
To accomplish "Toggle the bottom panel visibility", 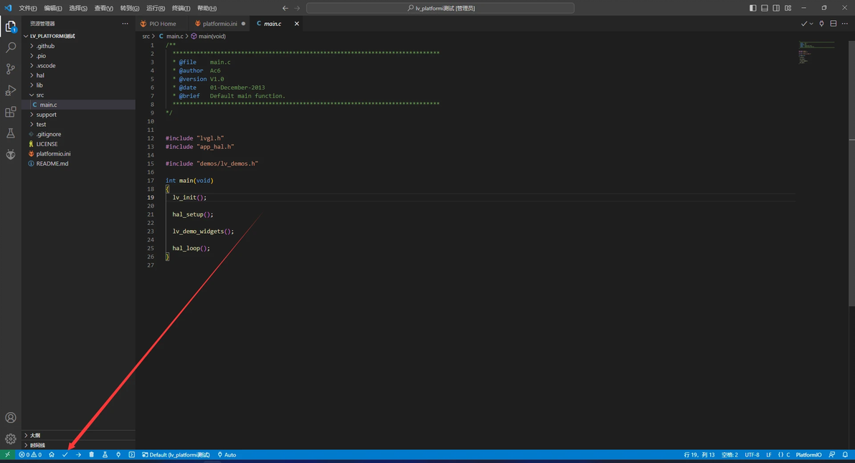I will tap(765, 8).
